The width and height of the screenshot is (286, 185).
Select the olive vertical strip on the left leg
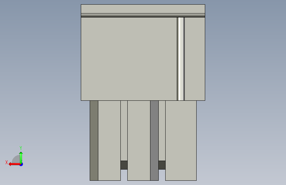[94, 140]
